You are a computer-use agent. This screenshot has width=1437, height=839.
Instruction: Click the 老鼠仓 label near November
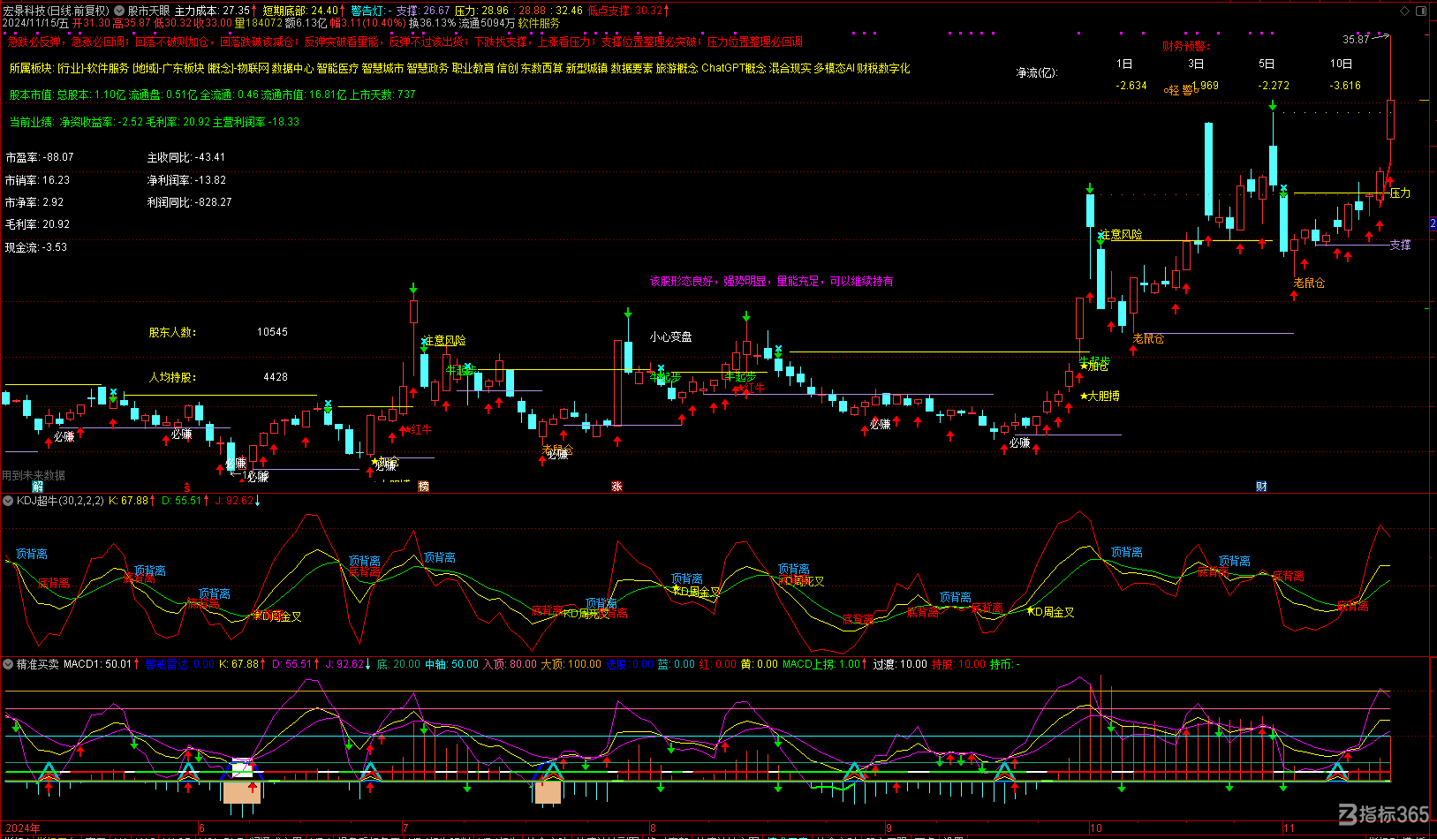coord(1309,283)
